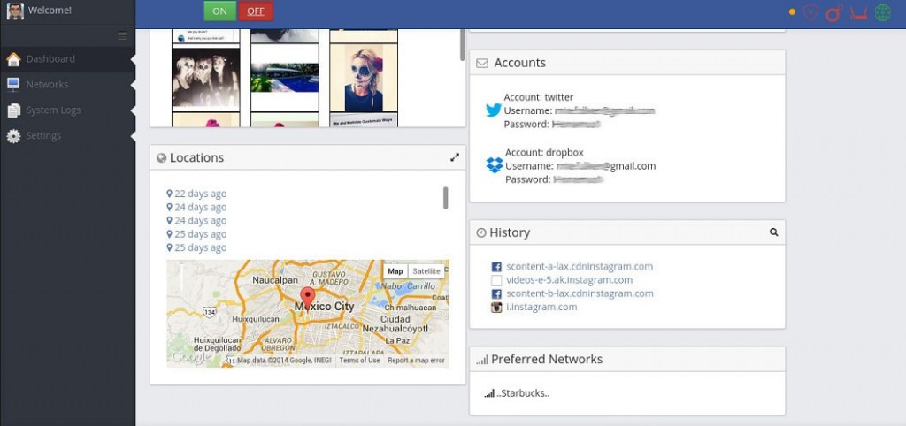The height and width of the screenshot is (426, 906).
Task: Open the 22 days ago location entry
Action: pyautogui.click(x=200, y=194)
